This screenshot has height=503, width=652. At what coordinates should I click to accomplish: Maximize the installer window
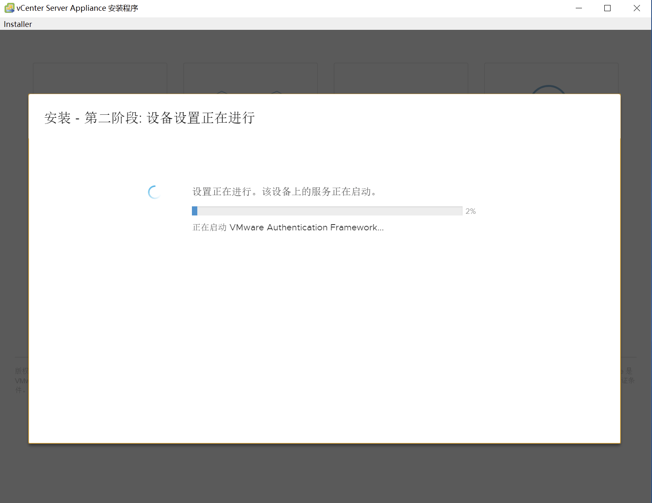608,8
